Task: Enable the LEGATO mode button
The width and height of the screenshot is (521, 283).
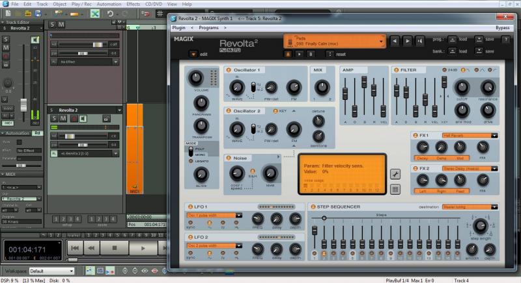Action: 191,161
